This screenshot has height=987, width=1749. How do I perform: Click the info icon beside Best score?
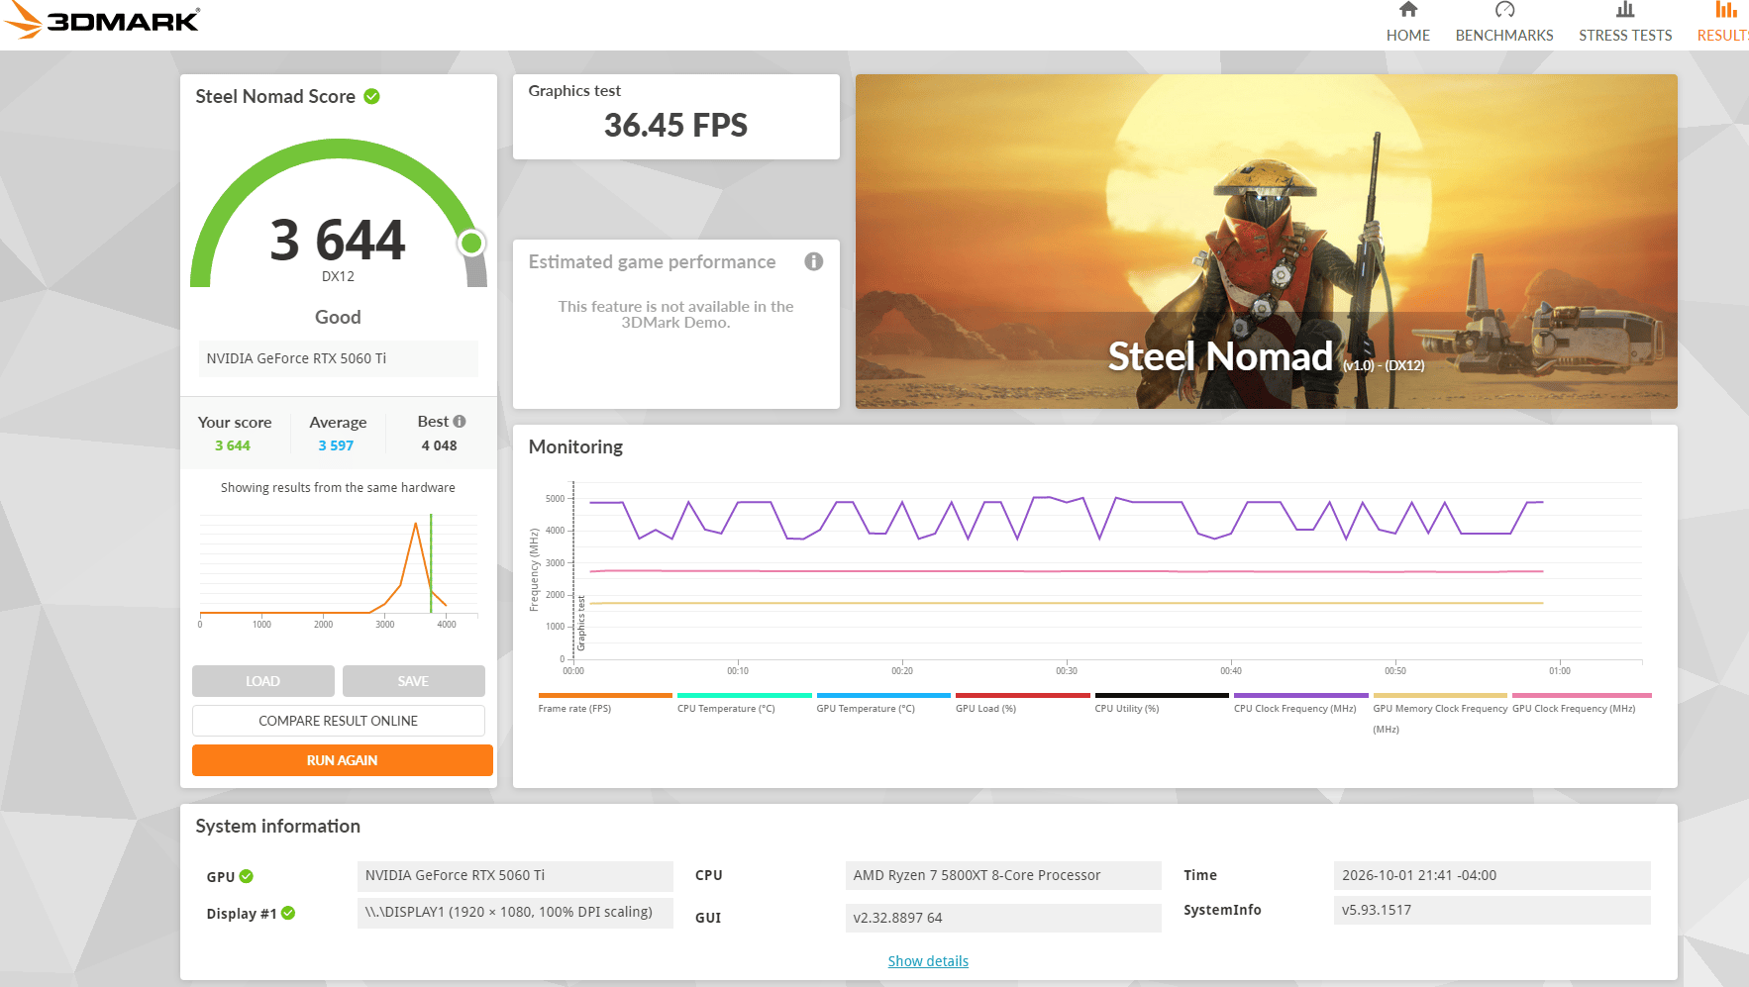(460, 422)
